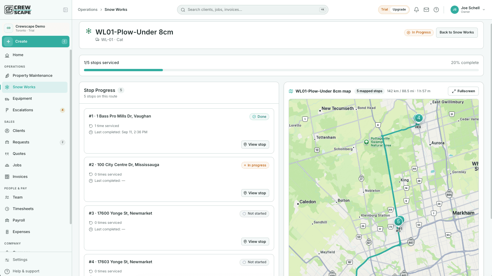
Task: Open Crewscape Demo workspace switcher
Action: [x=36, y=28]
